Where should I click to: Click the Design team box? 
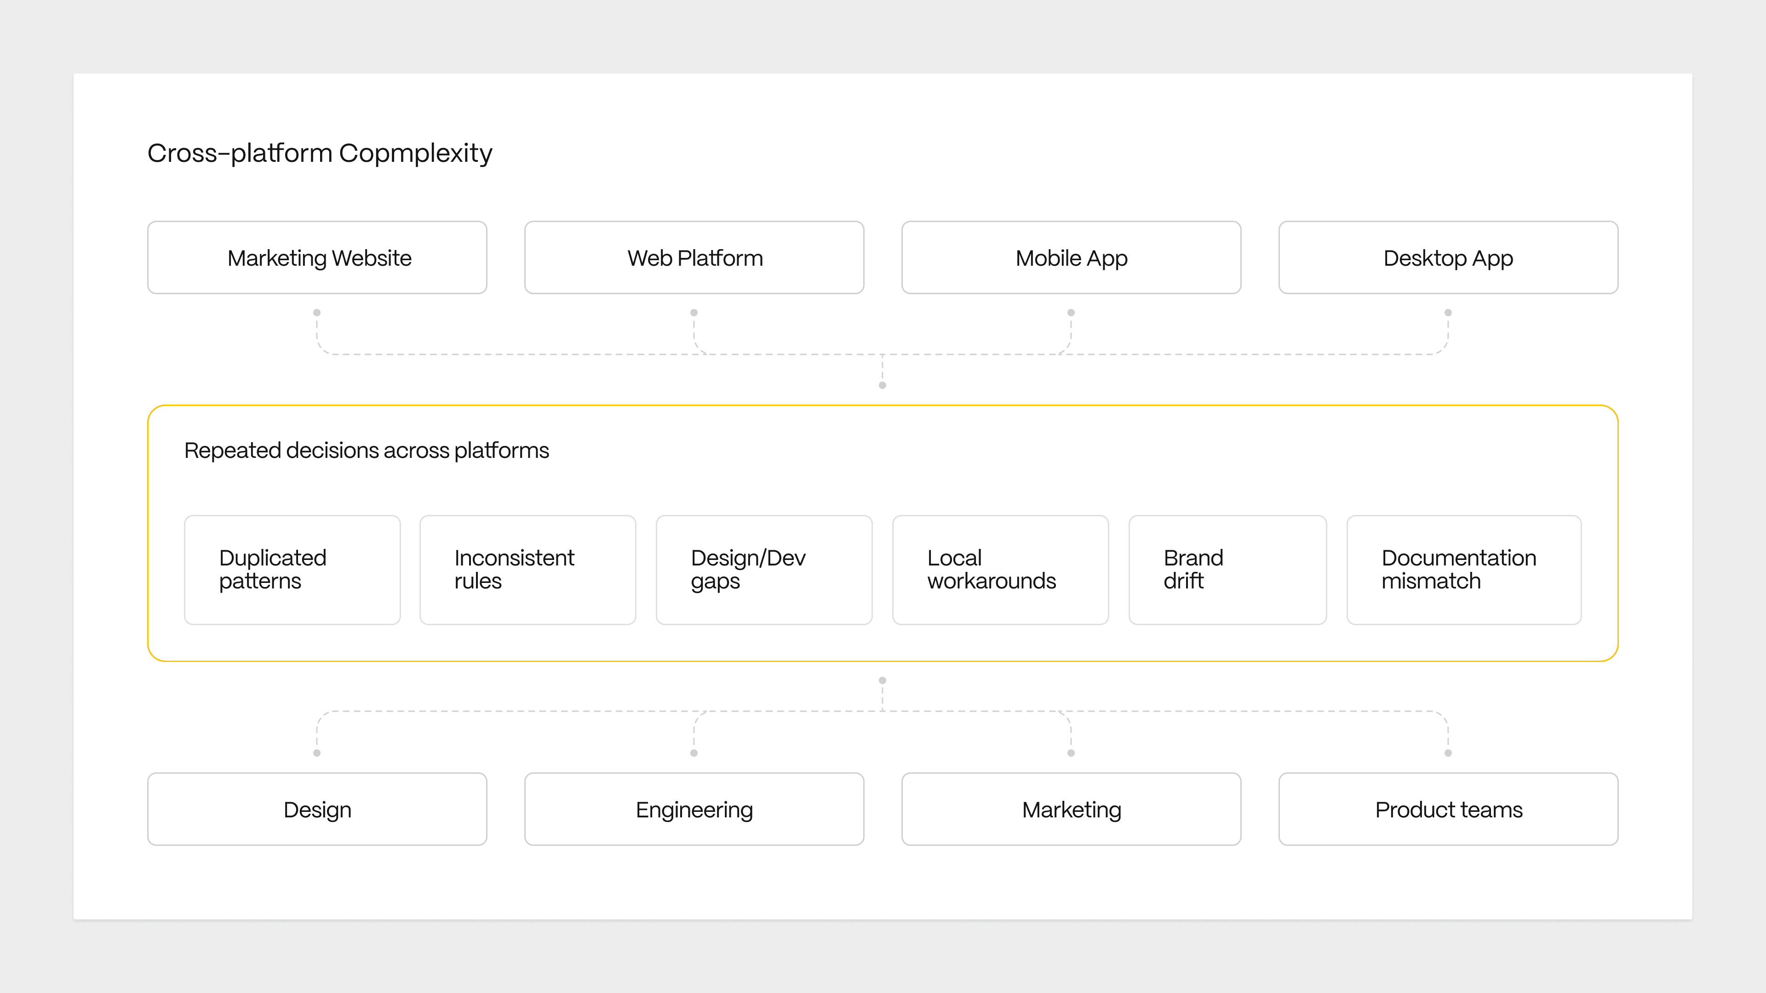coord(317,809)
